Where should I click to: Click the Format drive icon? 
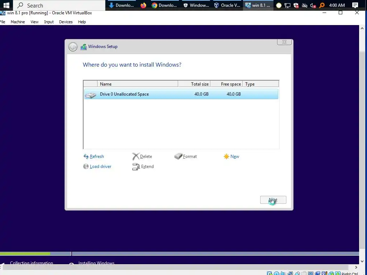coord(178,156)
